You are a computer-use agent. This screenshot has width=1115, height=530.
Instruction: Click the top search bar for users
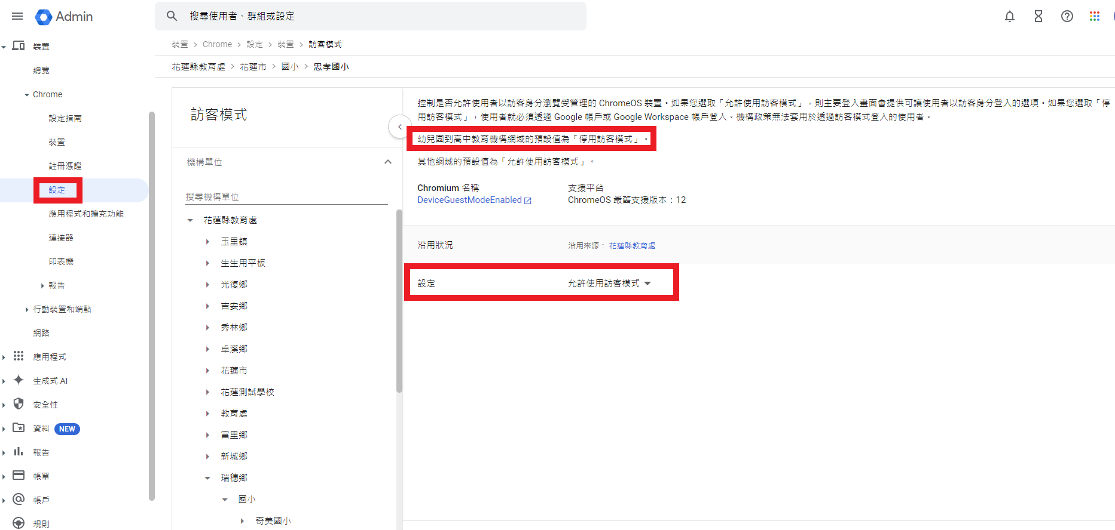point(371,16)
